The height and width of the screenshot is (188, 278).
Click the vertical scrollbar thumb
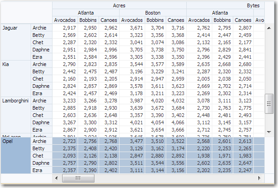point(269,104)
